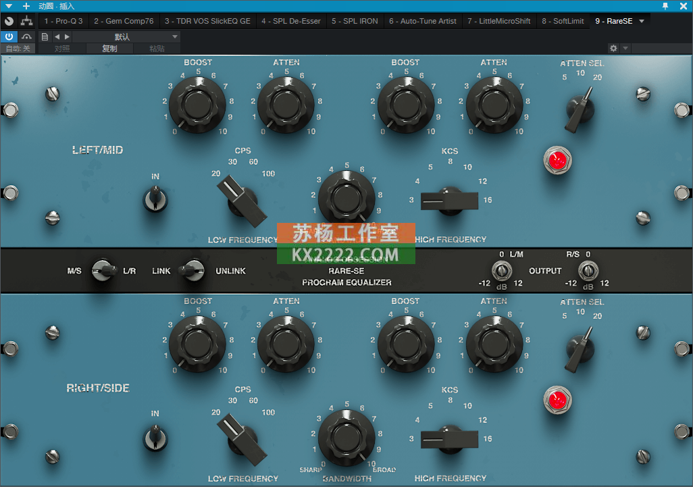Click the arc icon next to the power button
Screen dimensions: 693x487
click(x=27, y=36)
